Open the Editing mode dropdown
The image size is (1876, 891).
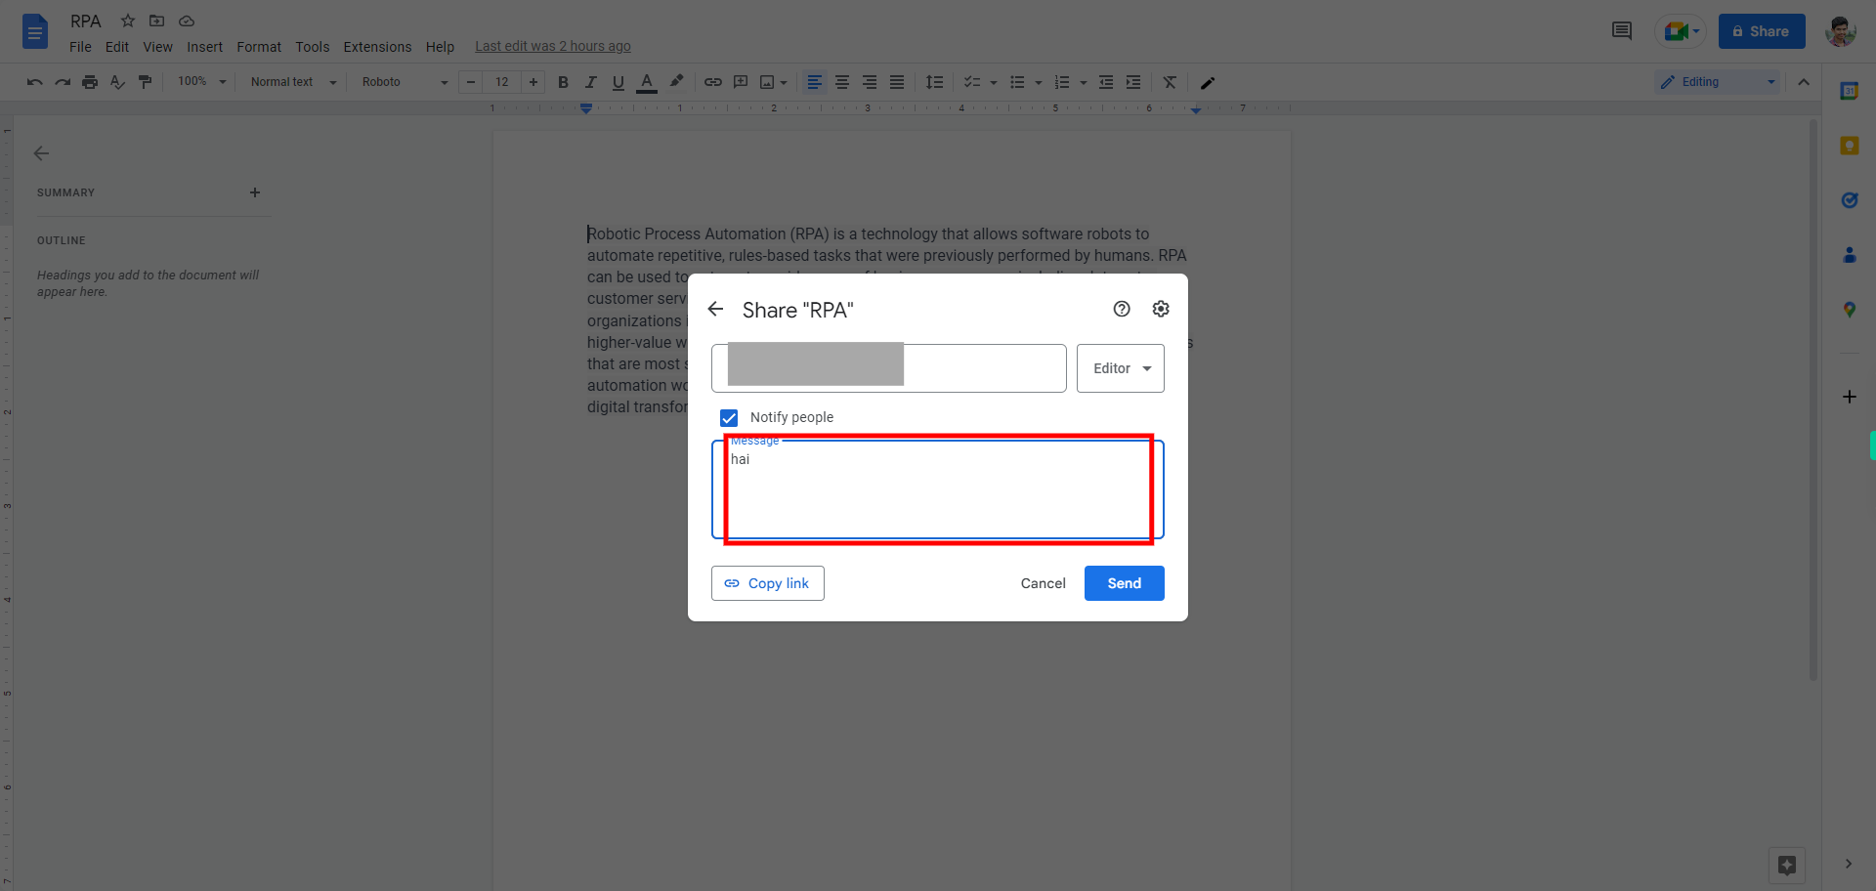point(1719,82)
